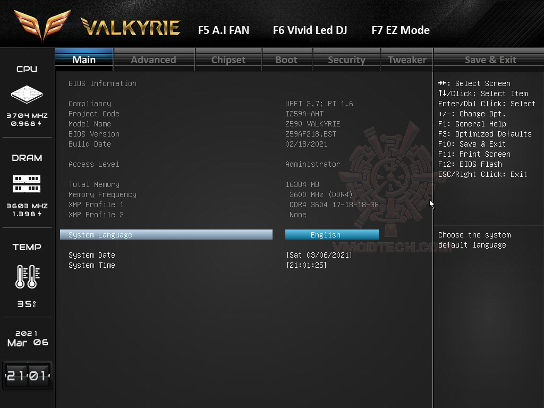Click the Valkyrie winged logo icon

(42, 25)
